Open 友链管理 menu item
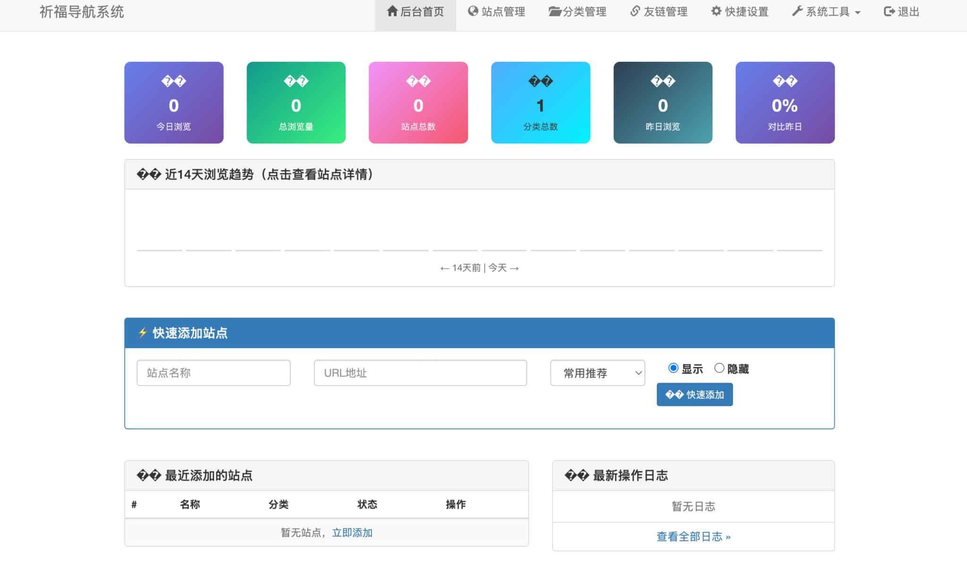 659,12
